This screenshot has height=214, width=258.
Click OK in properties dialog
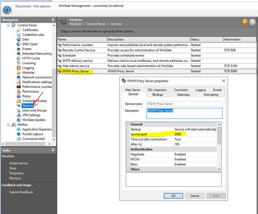(173, 196)
